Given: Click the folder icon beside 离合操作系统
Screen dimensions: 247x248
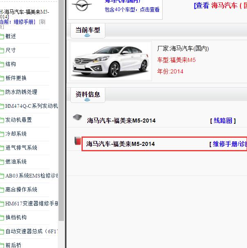Looking at the screenshot, I should pos(2,190).
